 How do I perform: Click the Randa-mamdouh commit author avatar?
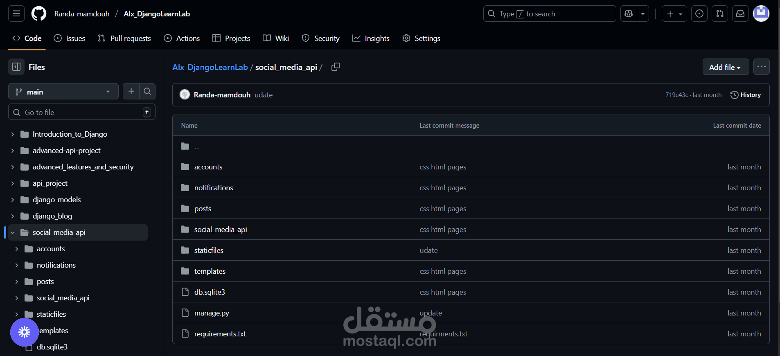click(185, 95)
